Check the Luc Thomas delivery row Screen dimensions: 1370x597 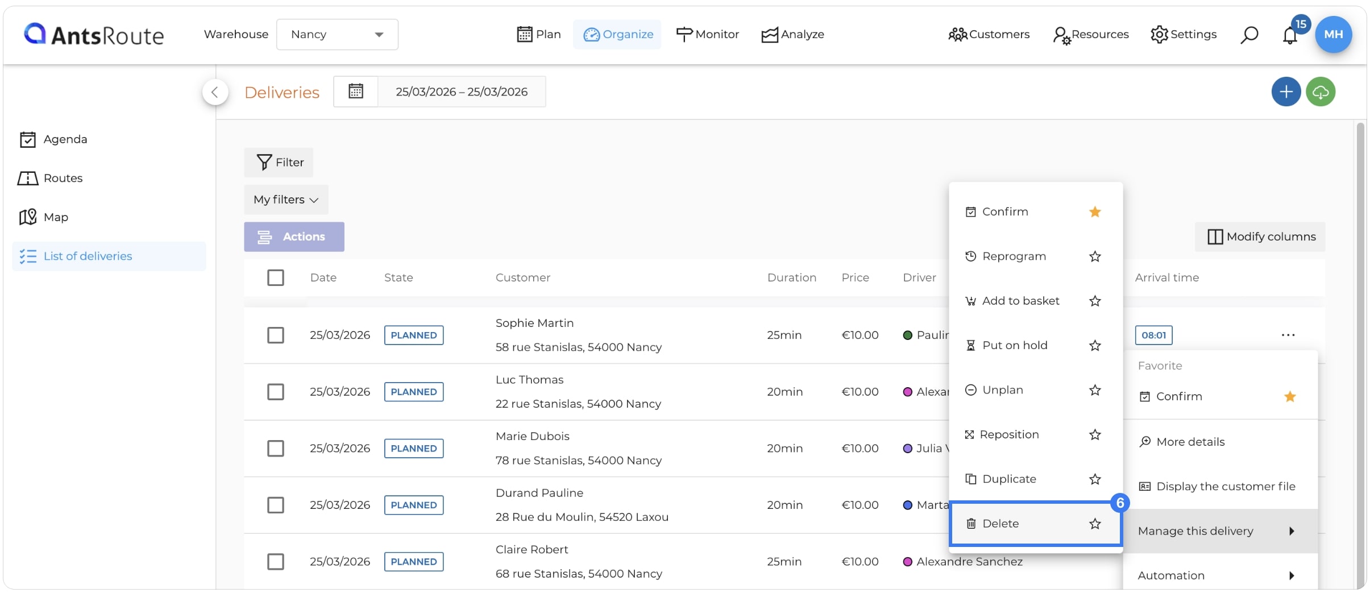click(x=276, y=392)
